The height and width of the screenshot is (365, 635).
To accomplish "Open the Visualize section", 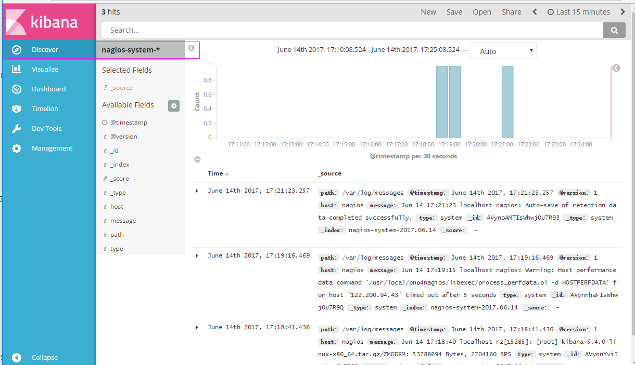I will [45, 69].
